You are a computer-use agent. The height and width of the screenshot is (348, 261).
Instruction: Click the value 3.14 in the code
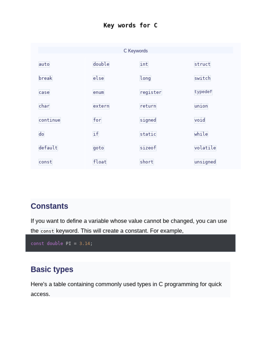coord(84,243)
